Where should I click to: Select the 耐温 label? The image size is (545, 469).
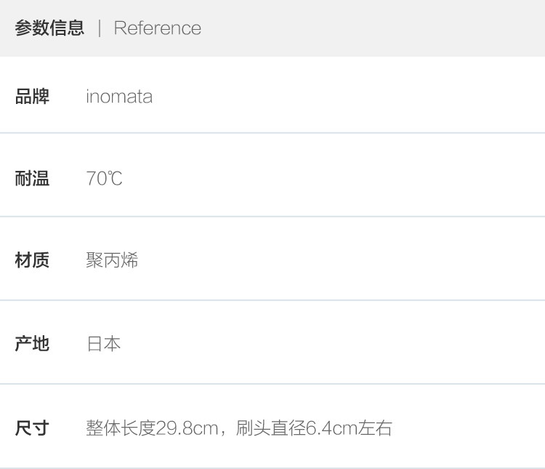tap(32, 178)
